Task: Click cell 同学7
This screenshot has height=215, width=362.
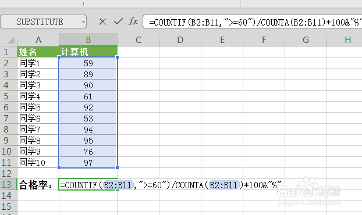Action: 38,129
